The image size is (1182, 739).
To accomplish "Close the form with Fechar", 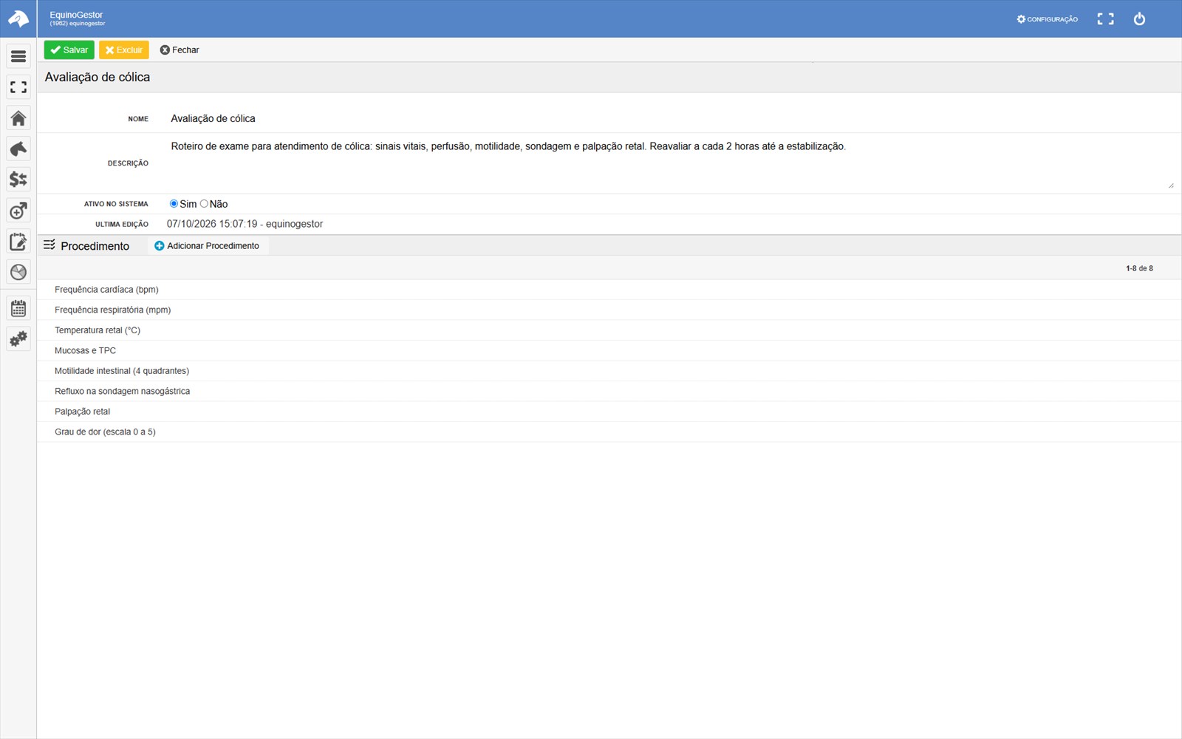I will click(x=180, y=50).
